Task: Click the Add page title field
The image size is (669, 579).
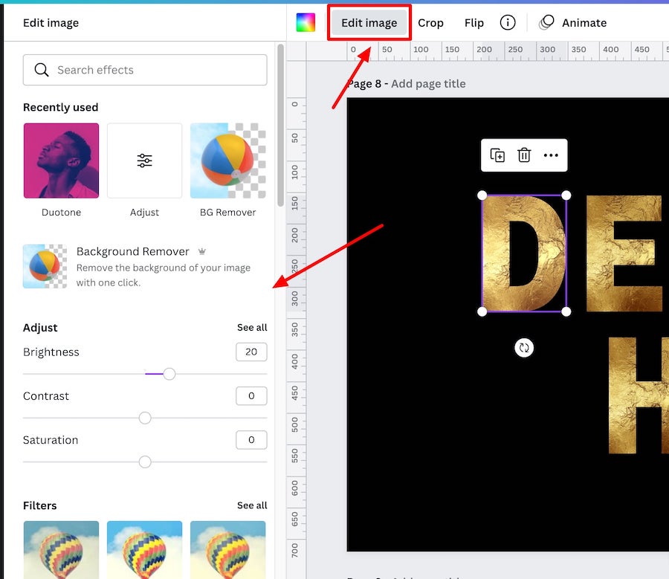Action: pos(428,84)
